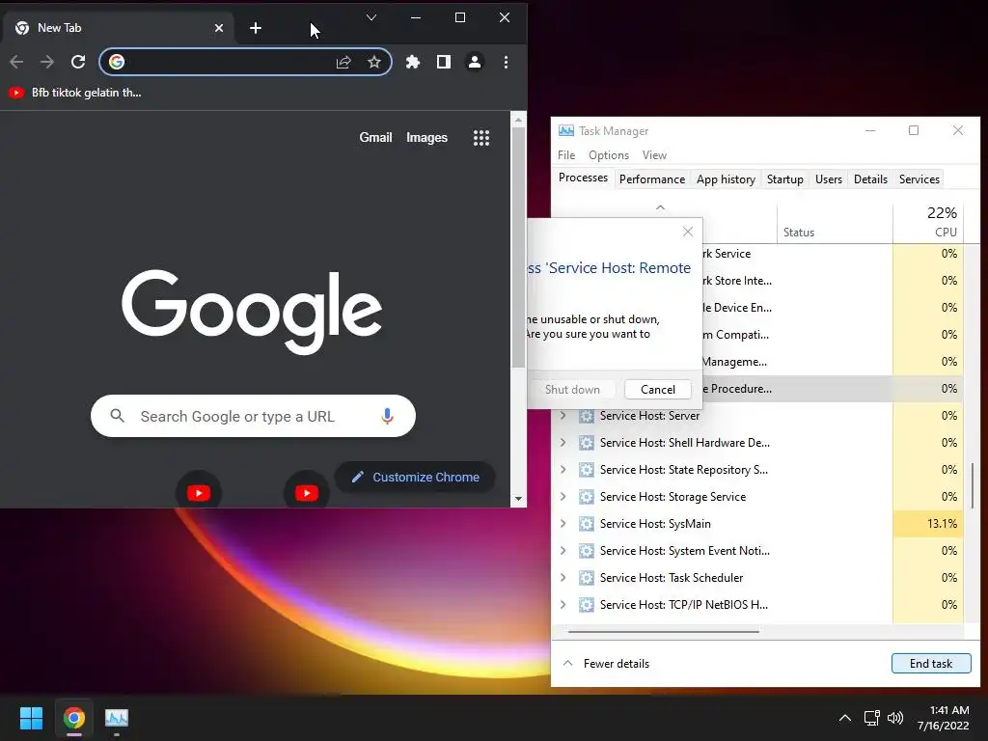Click gear icon of Service Host: SysMain
This screenshot has height=741, width=988.
click(587, 524)
